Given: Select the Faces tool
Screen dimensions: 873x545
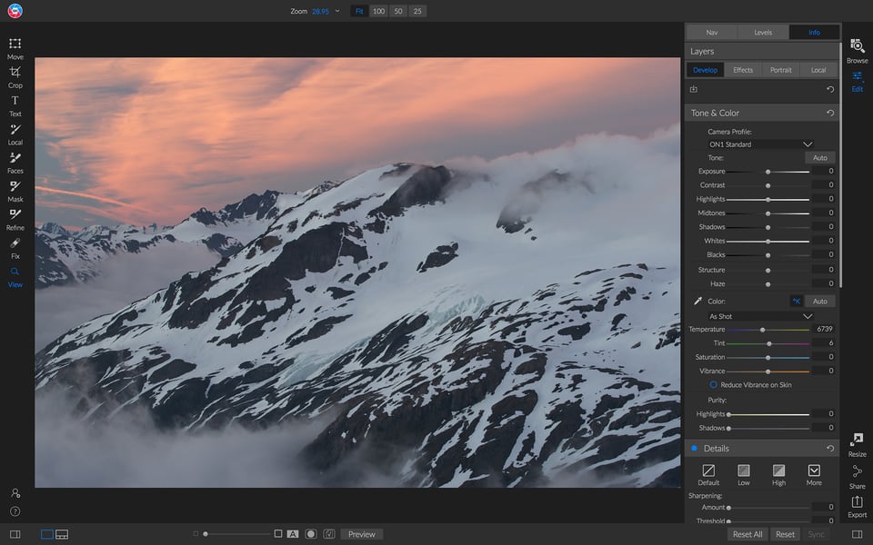Looking at the screenshot, I should (15, 163).
